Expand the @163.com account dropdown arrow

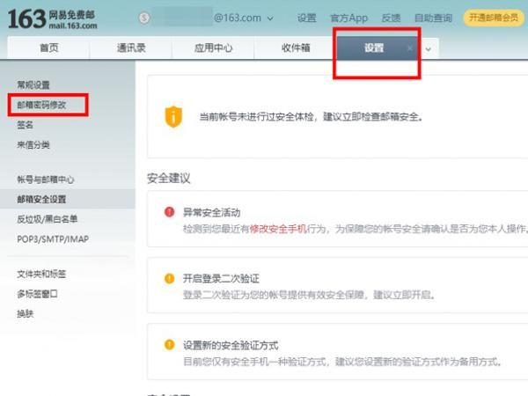pyautogui.click(x=270, y=18)
